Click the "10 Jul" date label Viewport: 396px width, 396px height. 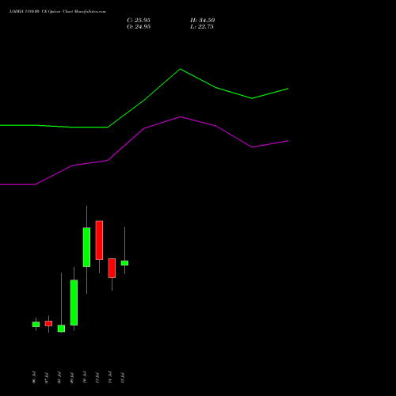pyautogui.click(x=85, y=378)
